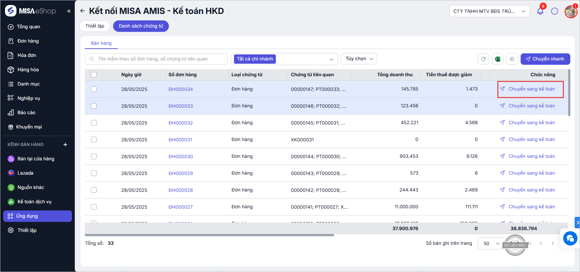Open Nghiệp vụ in the sidebar
580x272 pixels.
[x=38, y=98]
